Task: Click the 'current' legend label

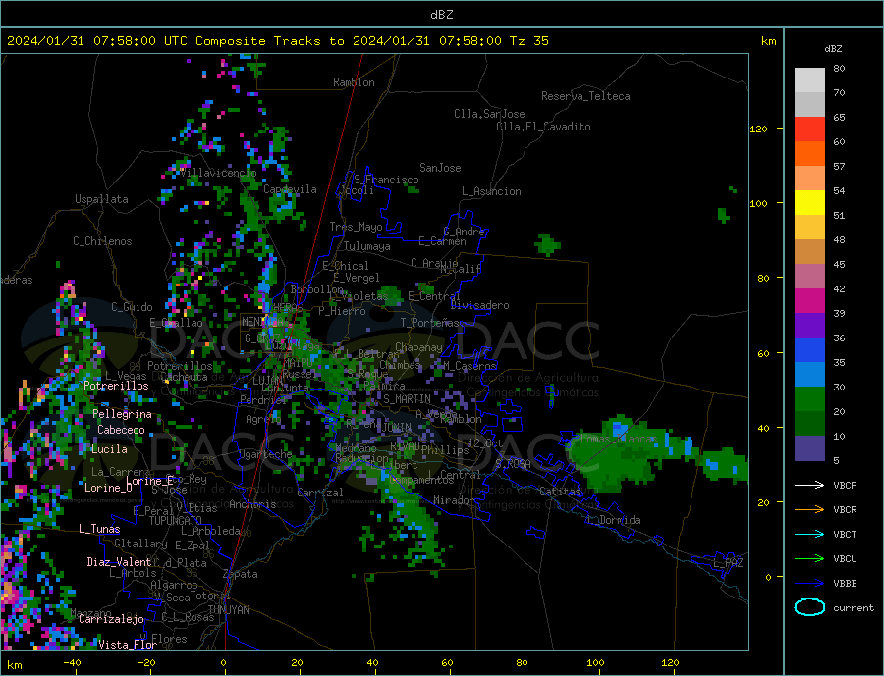Action: coord(854,608)
